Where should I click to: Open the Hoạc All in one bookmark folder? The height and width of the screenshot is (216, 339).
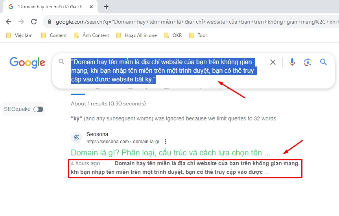point(136,35)
